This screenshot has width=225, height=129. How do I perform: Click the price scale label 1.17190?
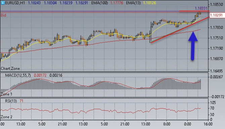click(x=216, y=48)
